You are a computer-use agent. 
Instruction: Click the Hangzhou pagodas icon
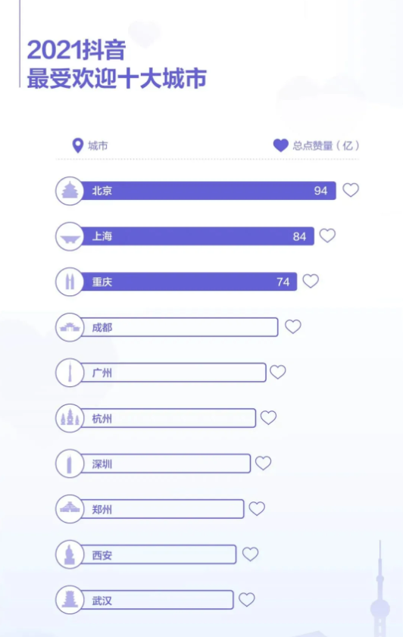pyautogui.click(x=70, y=418)
